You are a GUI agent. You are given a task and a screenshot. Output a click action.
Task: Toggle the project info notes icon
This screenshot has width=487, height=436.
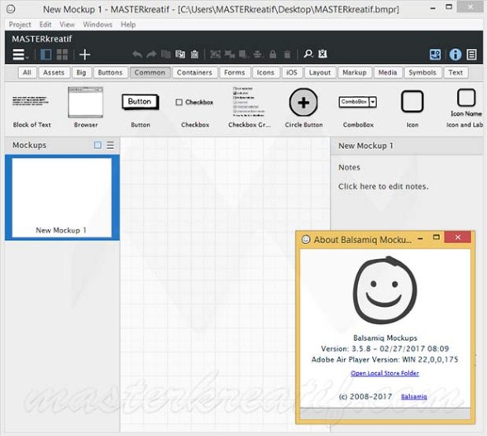pos(471,55)
